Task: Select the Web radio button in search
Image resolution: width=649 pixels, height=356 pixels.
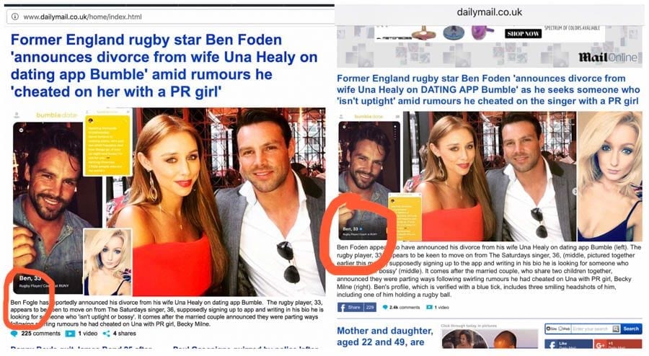Action: 561,329
